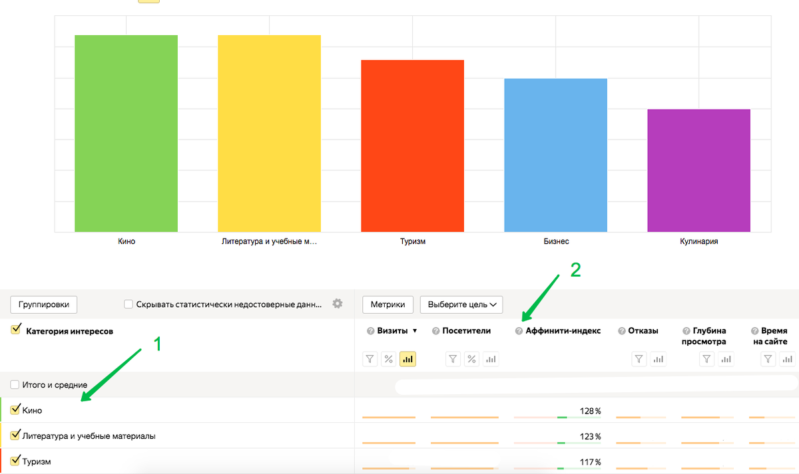Select the Отказы chart icon
799x474 pixels.
[658, 359]
